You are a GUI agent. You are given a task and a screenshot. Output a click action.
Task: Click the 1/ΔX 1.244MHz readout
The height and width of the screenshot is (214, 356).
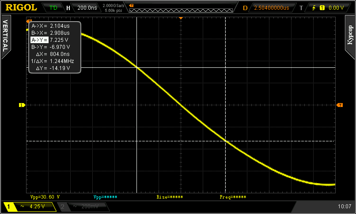tap(53, 61)
